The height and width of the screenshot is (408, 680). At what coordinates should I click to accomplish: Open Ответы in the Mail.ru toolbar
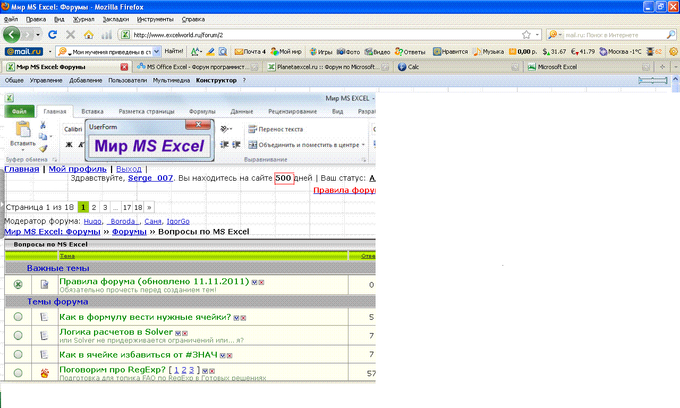click(x=410, y=52)
